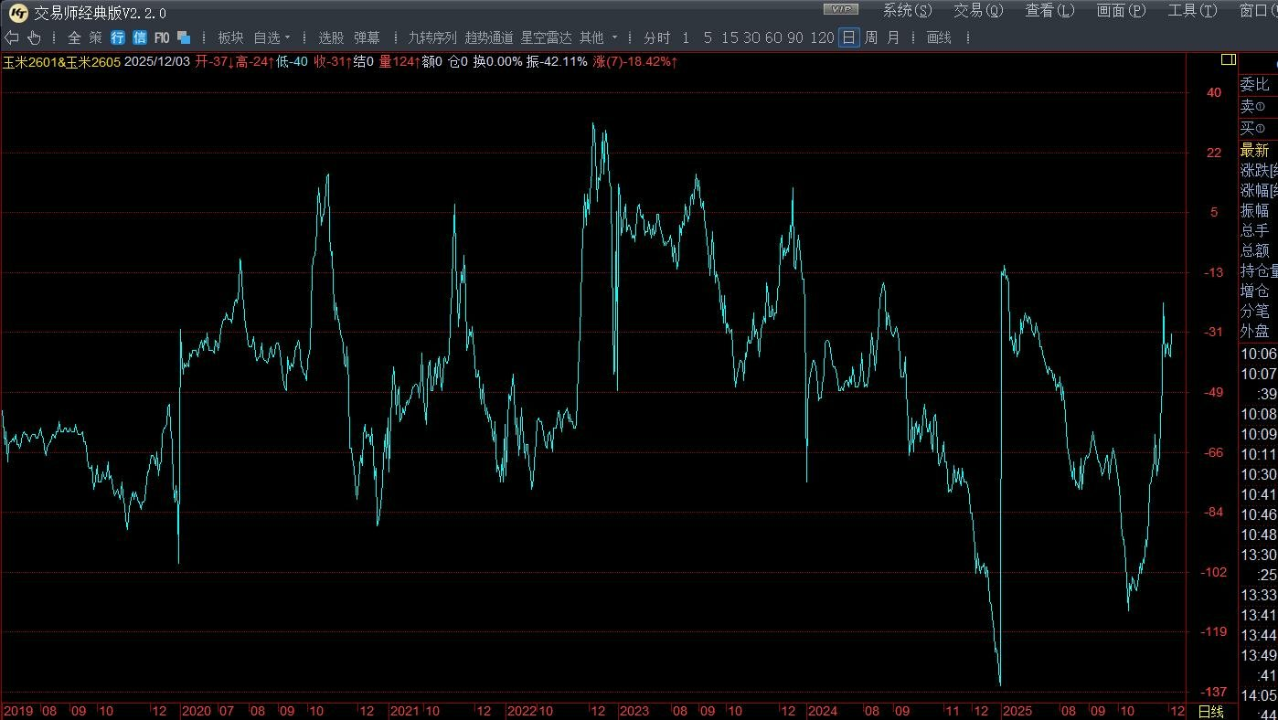
Task: Open the 交易(Q) menu
Action: point(978,11)
